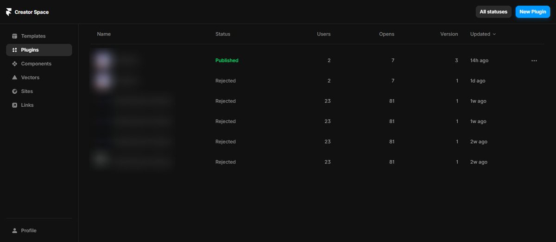
Task: Click the Name column header
Action: (104, 34)
